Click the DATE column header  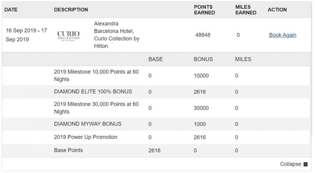[x=11, y=10]
